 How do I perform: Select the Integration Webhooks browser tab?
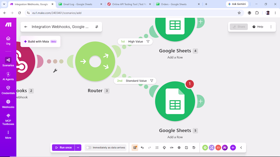click(31, 4)
